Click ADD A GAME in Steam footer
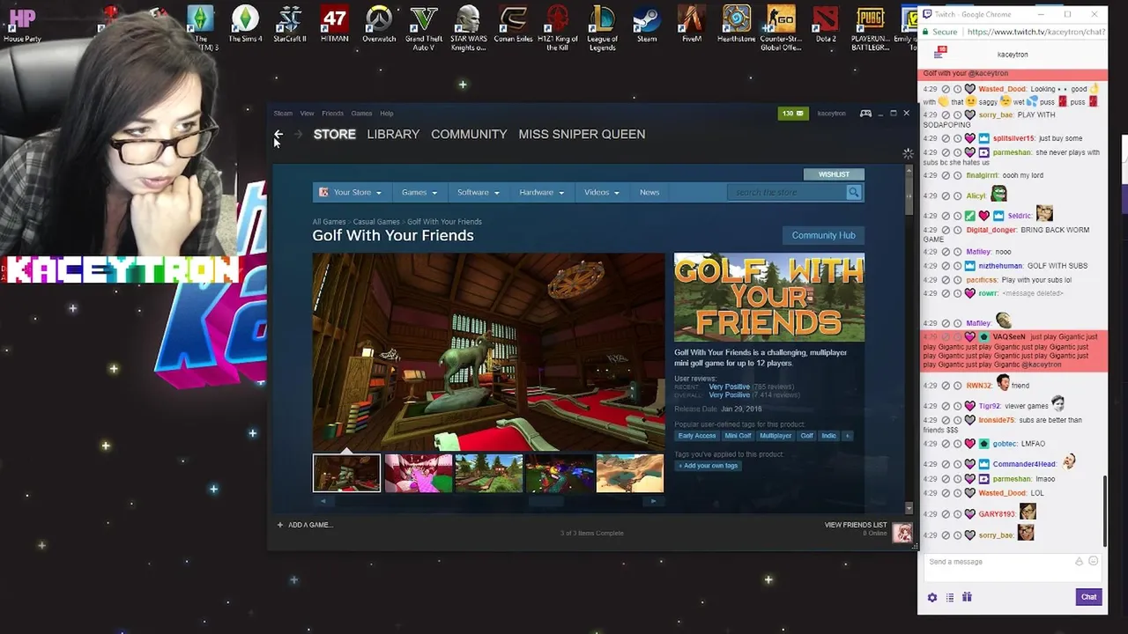 coord(305,525)
